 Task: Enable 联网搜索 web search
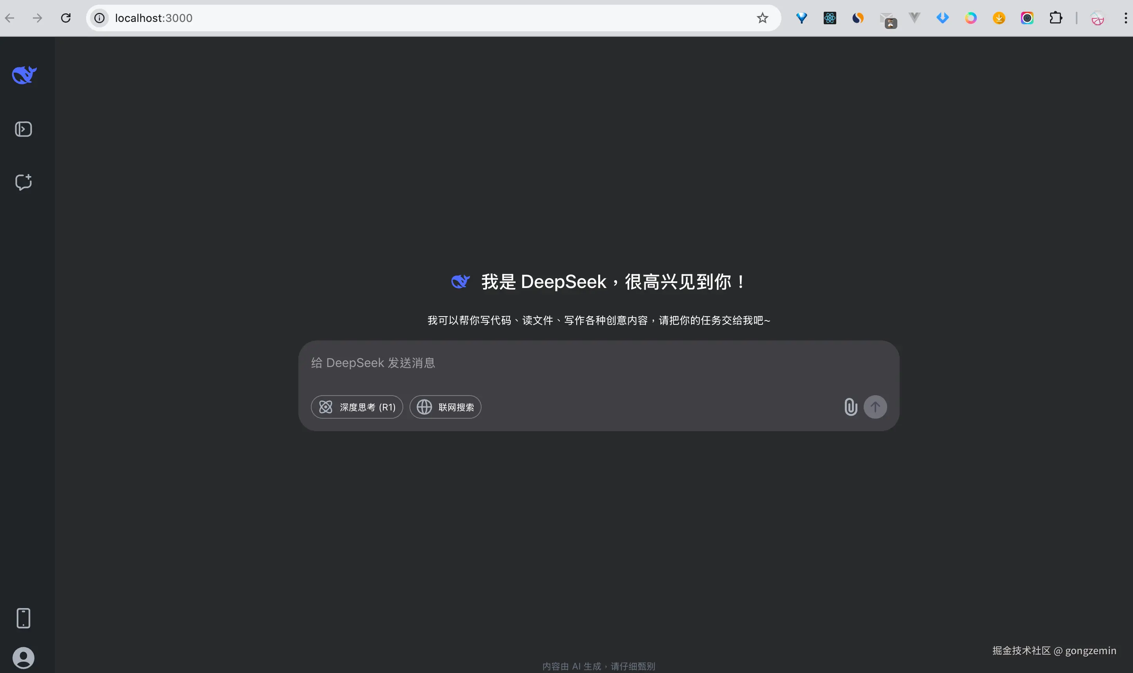445,407
